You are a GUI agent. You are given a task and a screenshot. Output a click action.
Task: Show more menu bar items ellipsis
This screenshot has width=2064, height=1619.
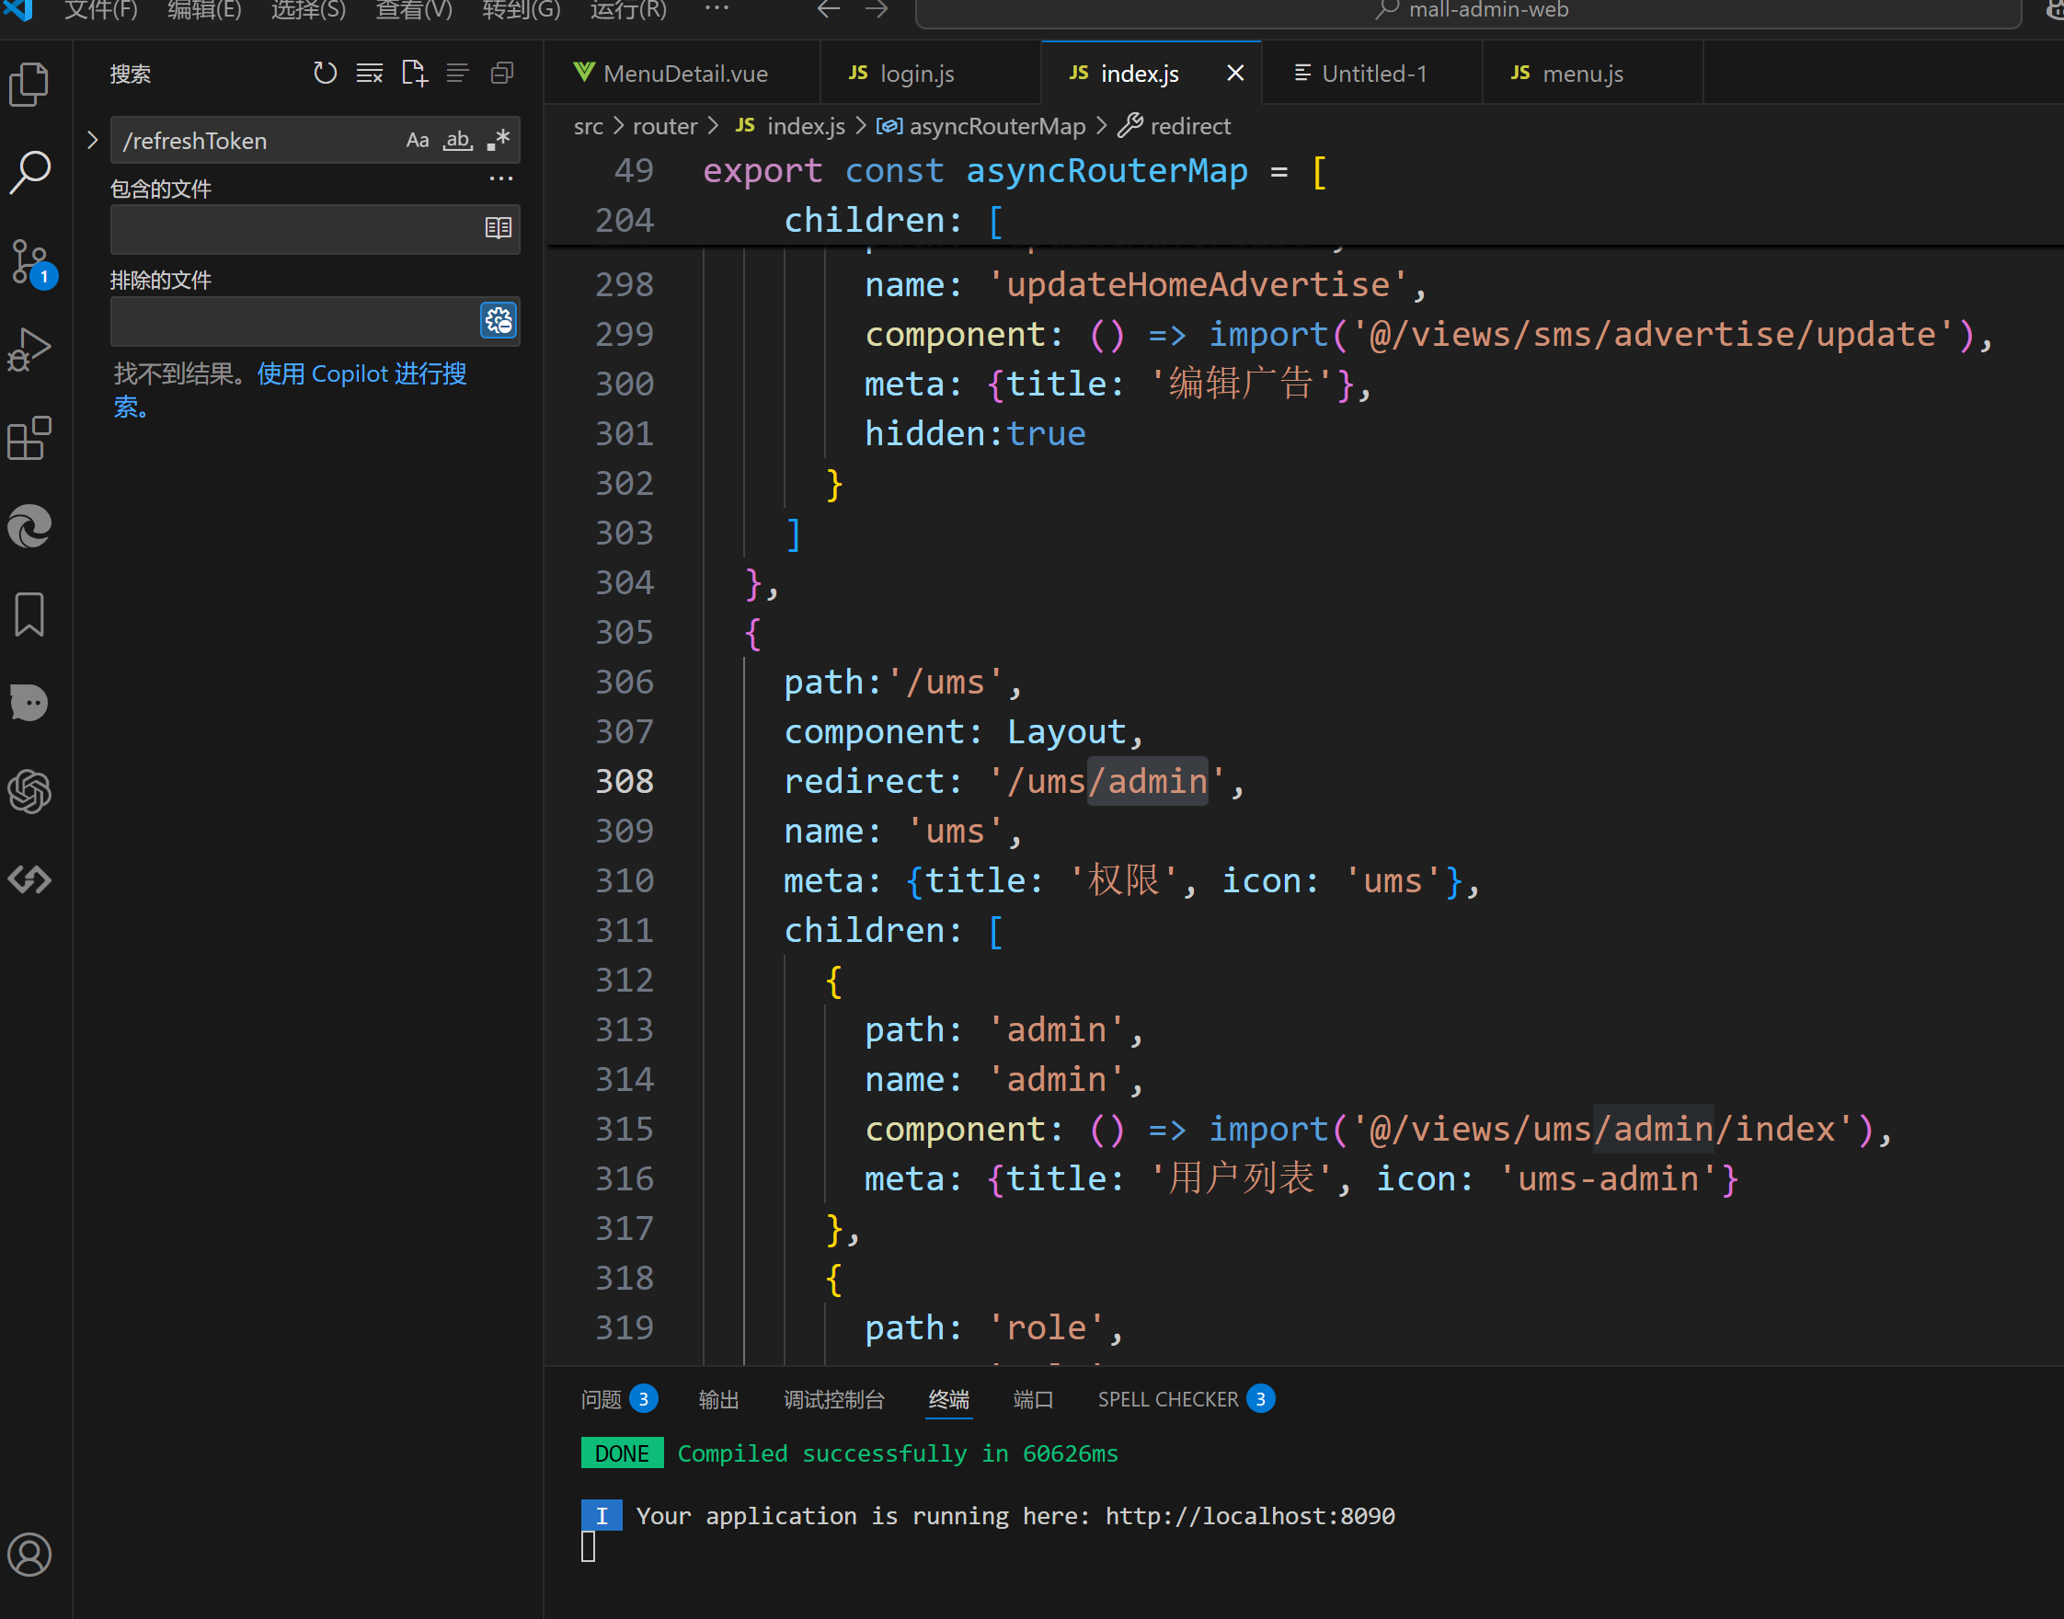[717, 9]
